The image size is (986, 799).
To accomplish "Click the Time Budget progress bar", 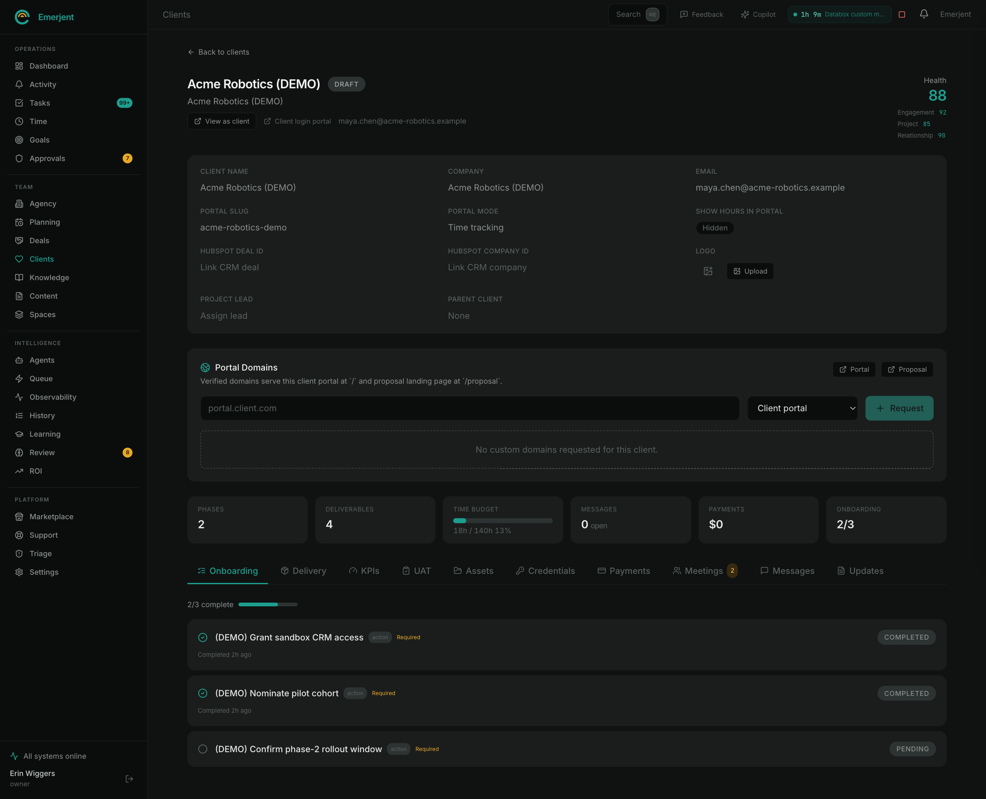I will tap(503, 520).
